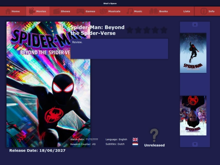Open Into the Spider-Verse poster thumbnail

click(x=193, y=53)
